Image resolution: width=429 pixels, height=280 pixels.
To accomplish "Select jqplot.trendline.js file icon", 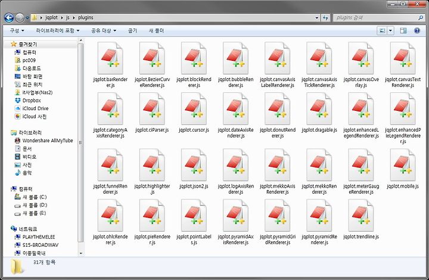I will click(361, 216).
